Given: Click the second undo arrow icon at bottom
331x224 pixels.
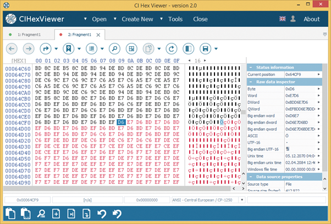Looking at the screenshot, I should [x=117, y=214].
